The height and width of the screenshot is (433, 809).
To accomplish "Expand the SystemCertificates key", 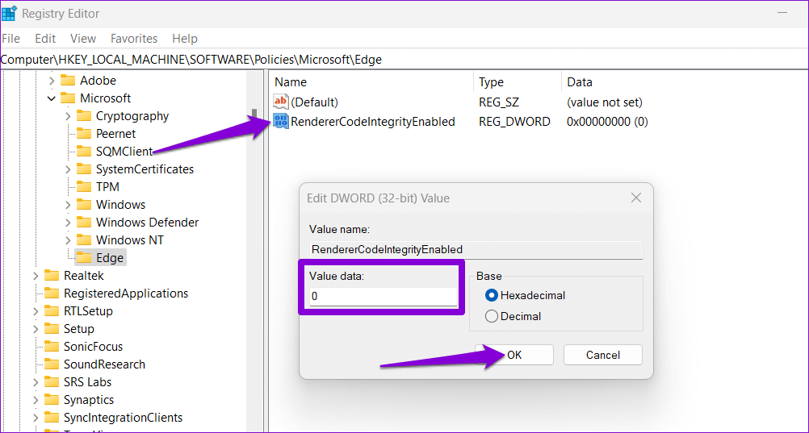I will (x=68, y=169).
